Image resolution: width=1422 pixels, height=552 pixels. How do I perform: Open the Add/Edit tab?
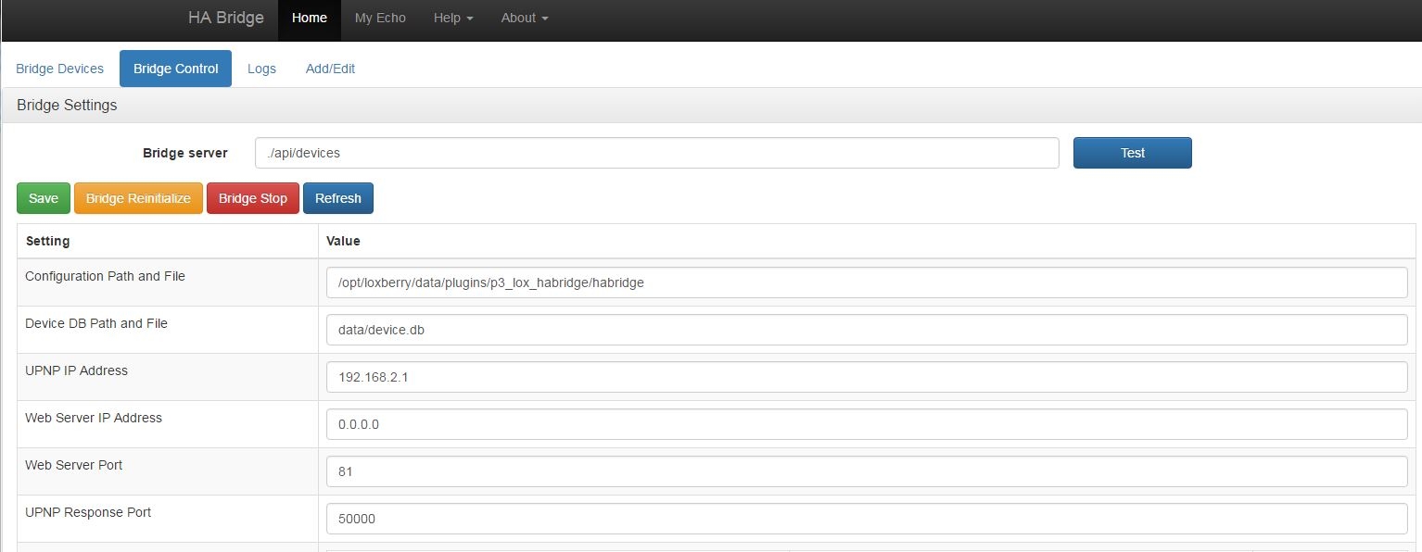(x=330, y=69)
